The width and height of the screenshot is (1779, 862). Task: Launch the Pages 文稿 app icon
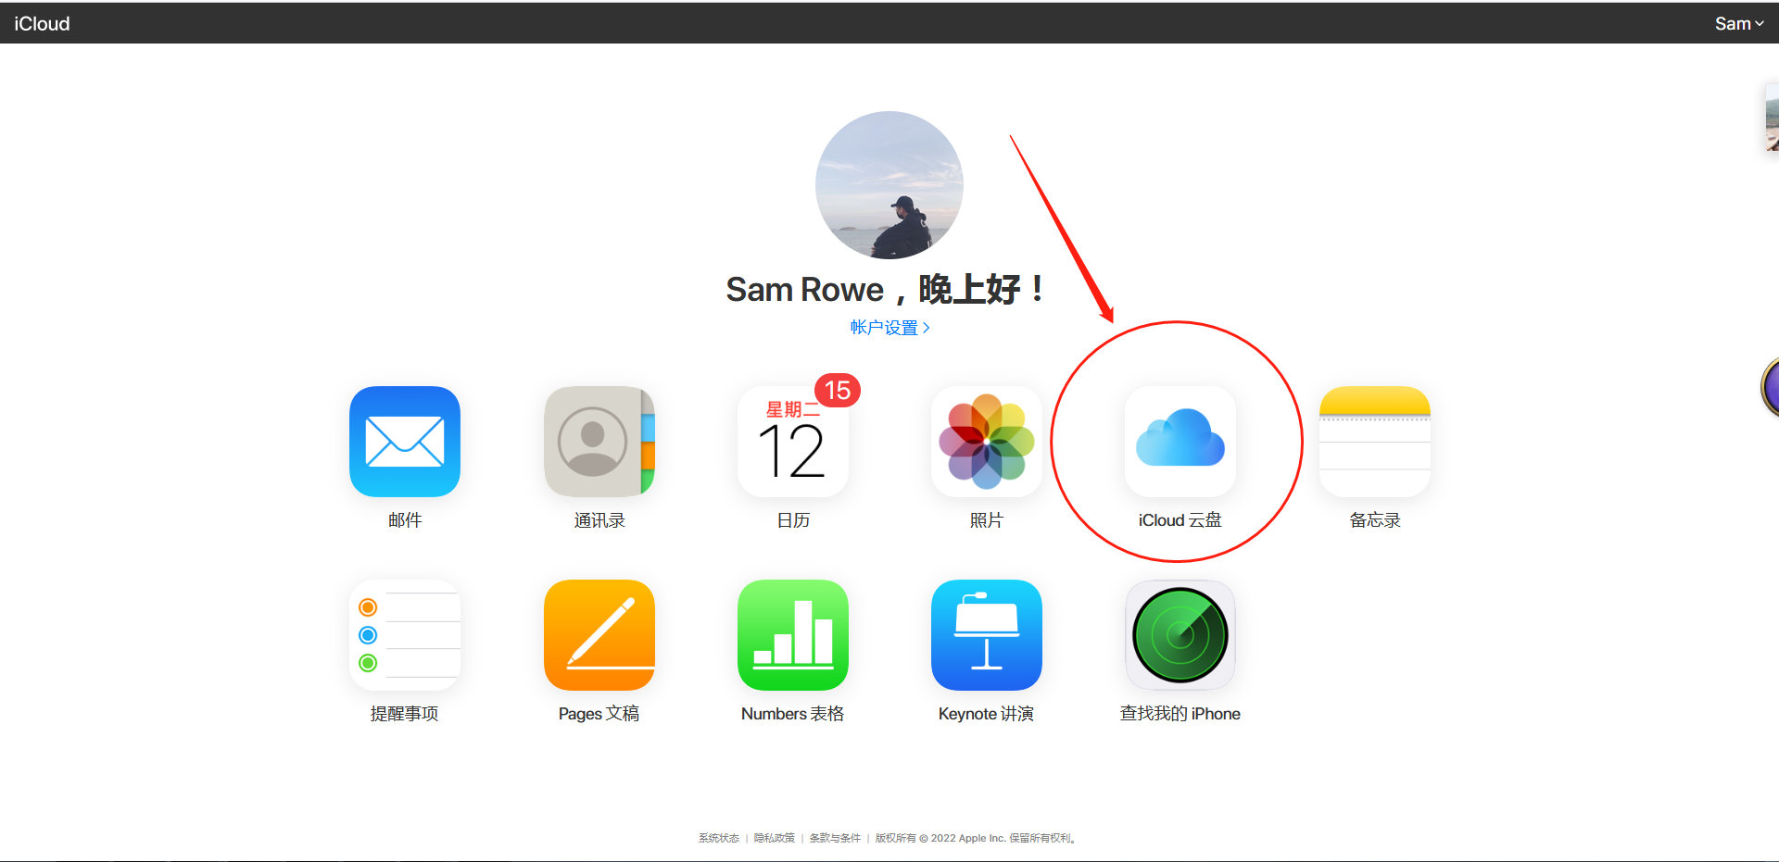pos(599,635)
